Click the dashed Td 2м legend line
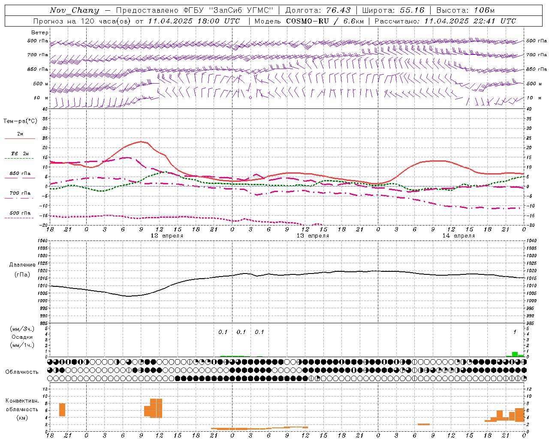This screenshot has height=439, width=549. click(x=20, y=159)
